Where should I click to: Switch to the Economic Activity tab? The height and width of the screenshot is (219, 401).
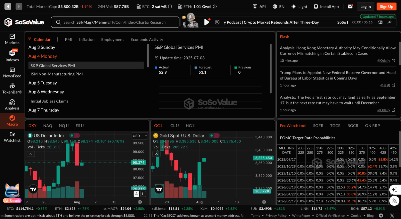[x=147, y=39]
